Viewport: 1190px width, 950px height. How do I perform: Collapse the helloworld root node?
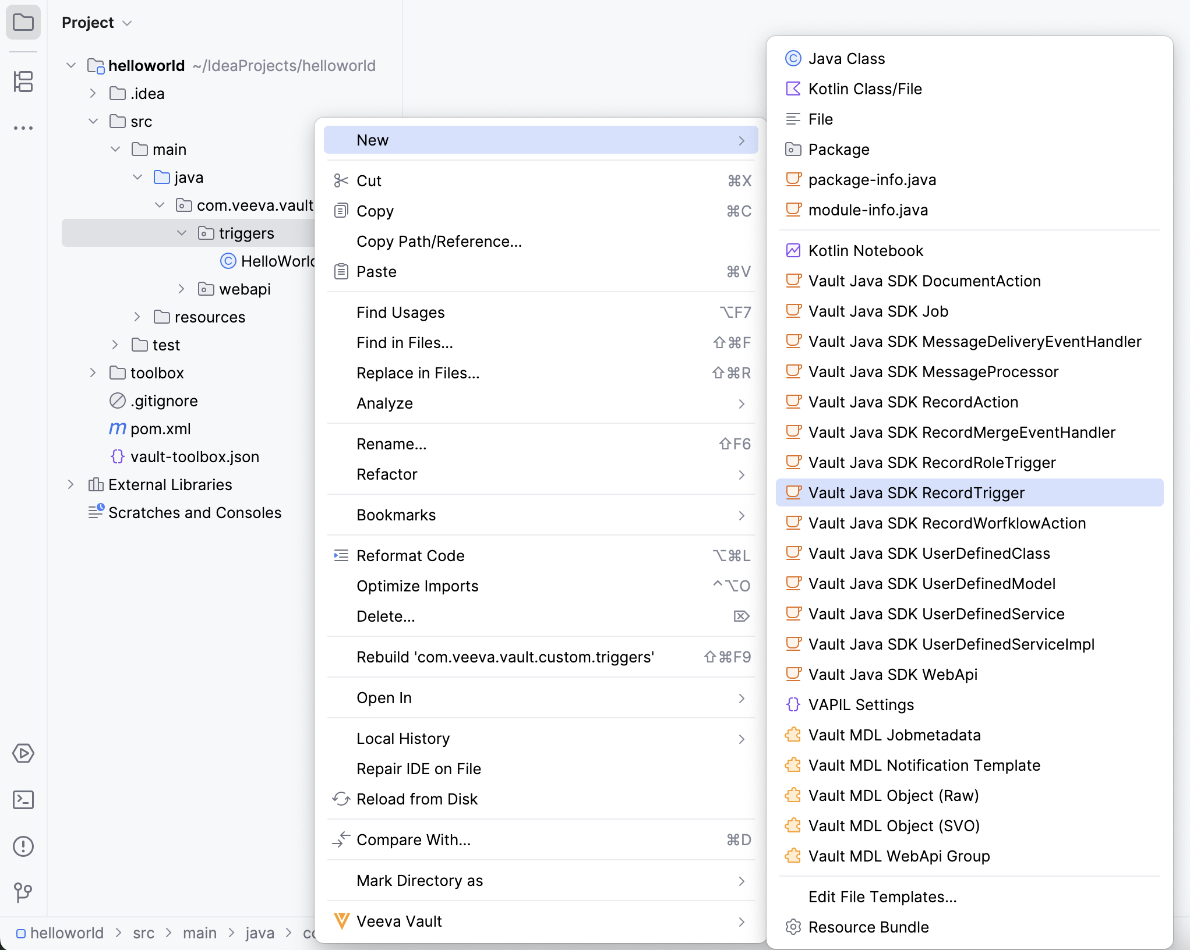[71, 65]
